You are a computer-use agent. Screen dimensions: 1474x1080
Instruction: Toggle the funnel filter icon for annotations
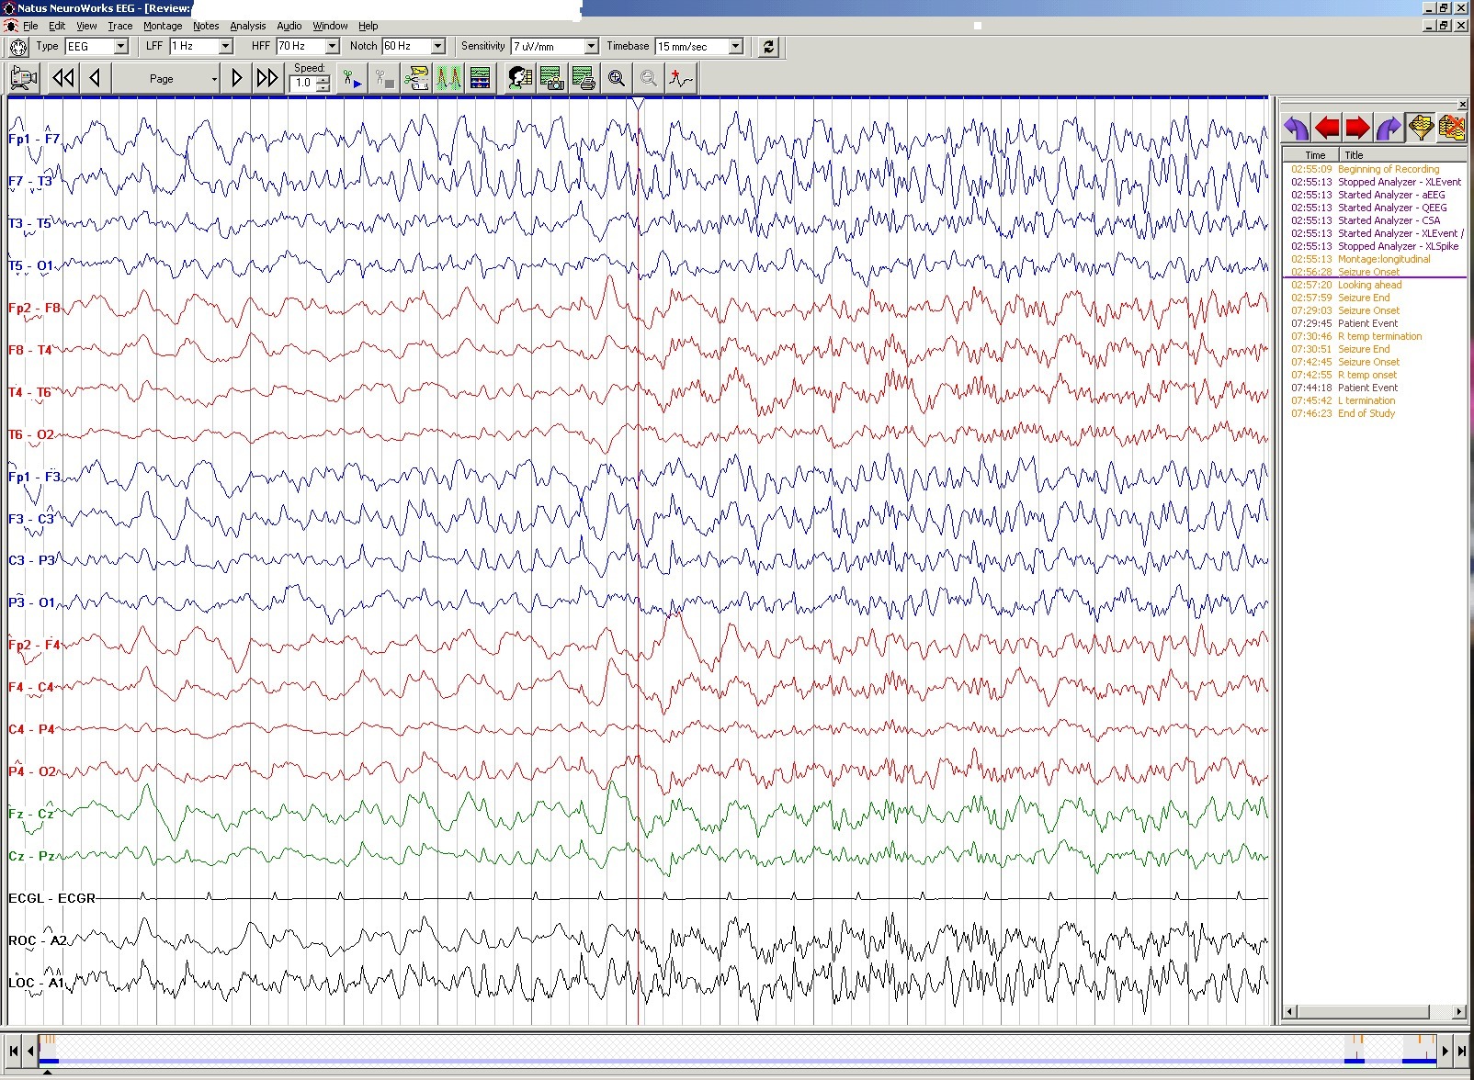pyautogui.click(x=1420, y=128)
